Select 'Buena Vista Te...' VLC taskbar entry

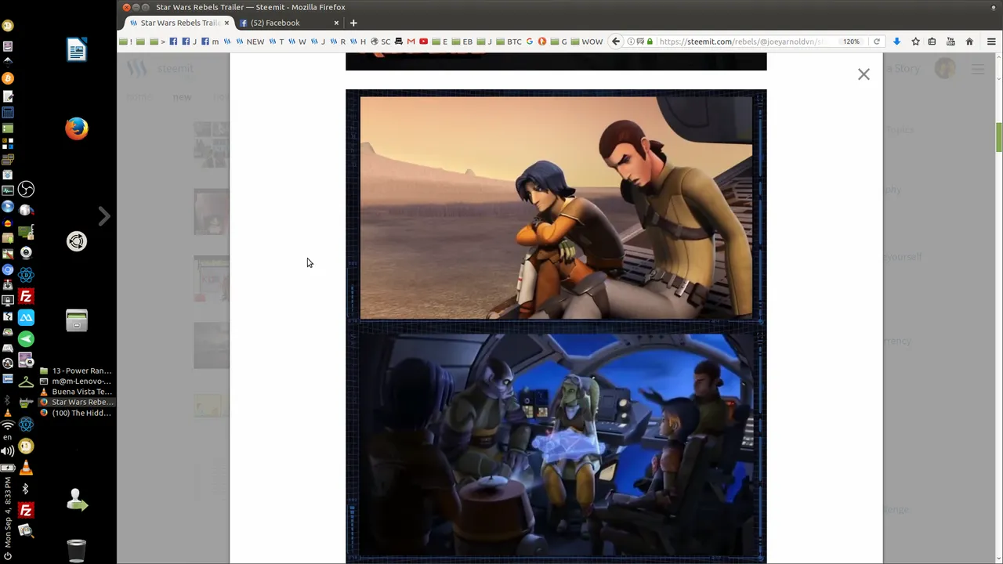(75, 392)
